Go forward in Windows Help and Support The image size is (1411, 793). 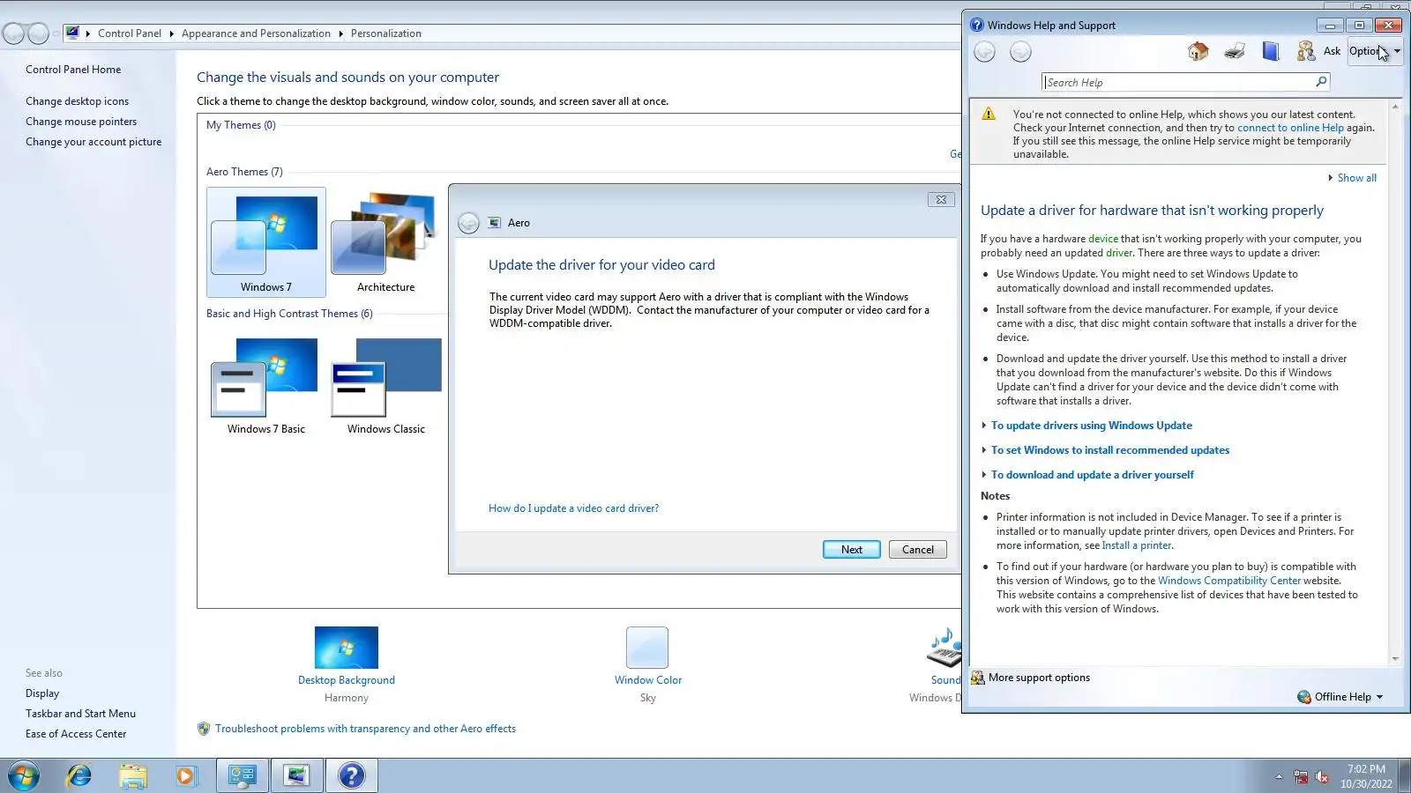[x=1020, y=52]
